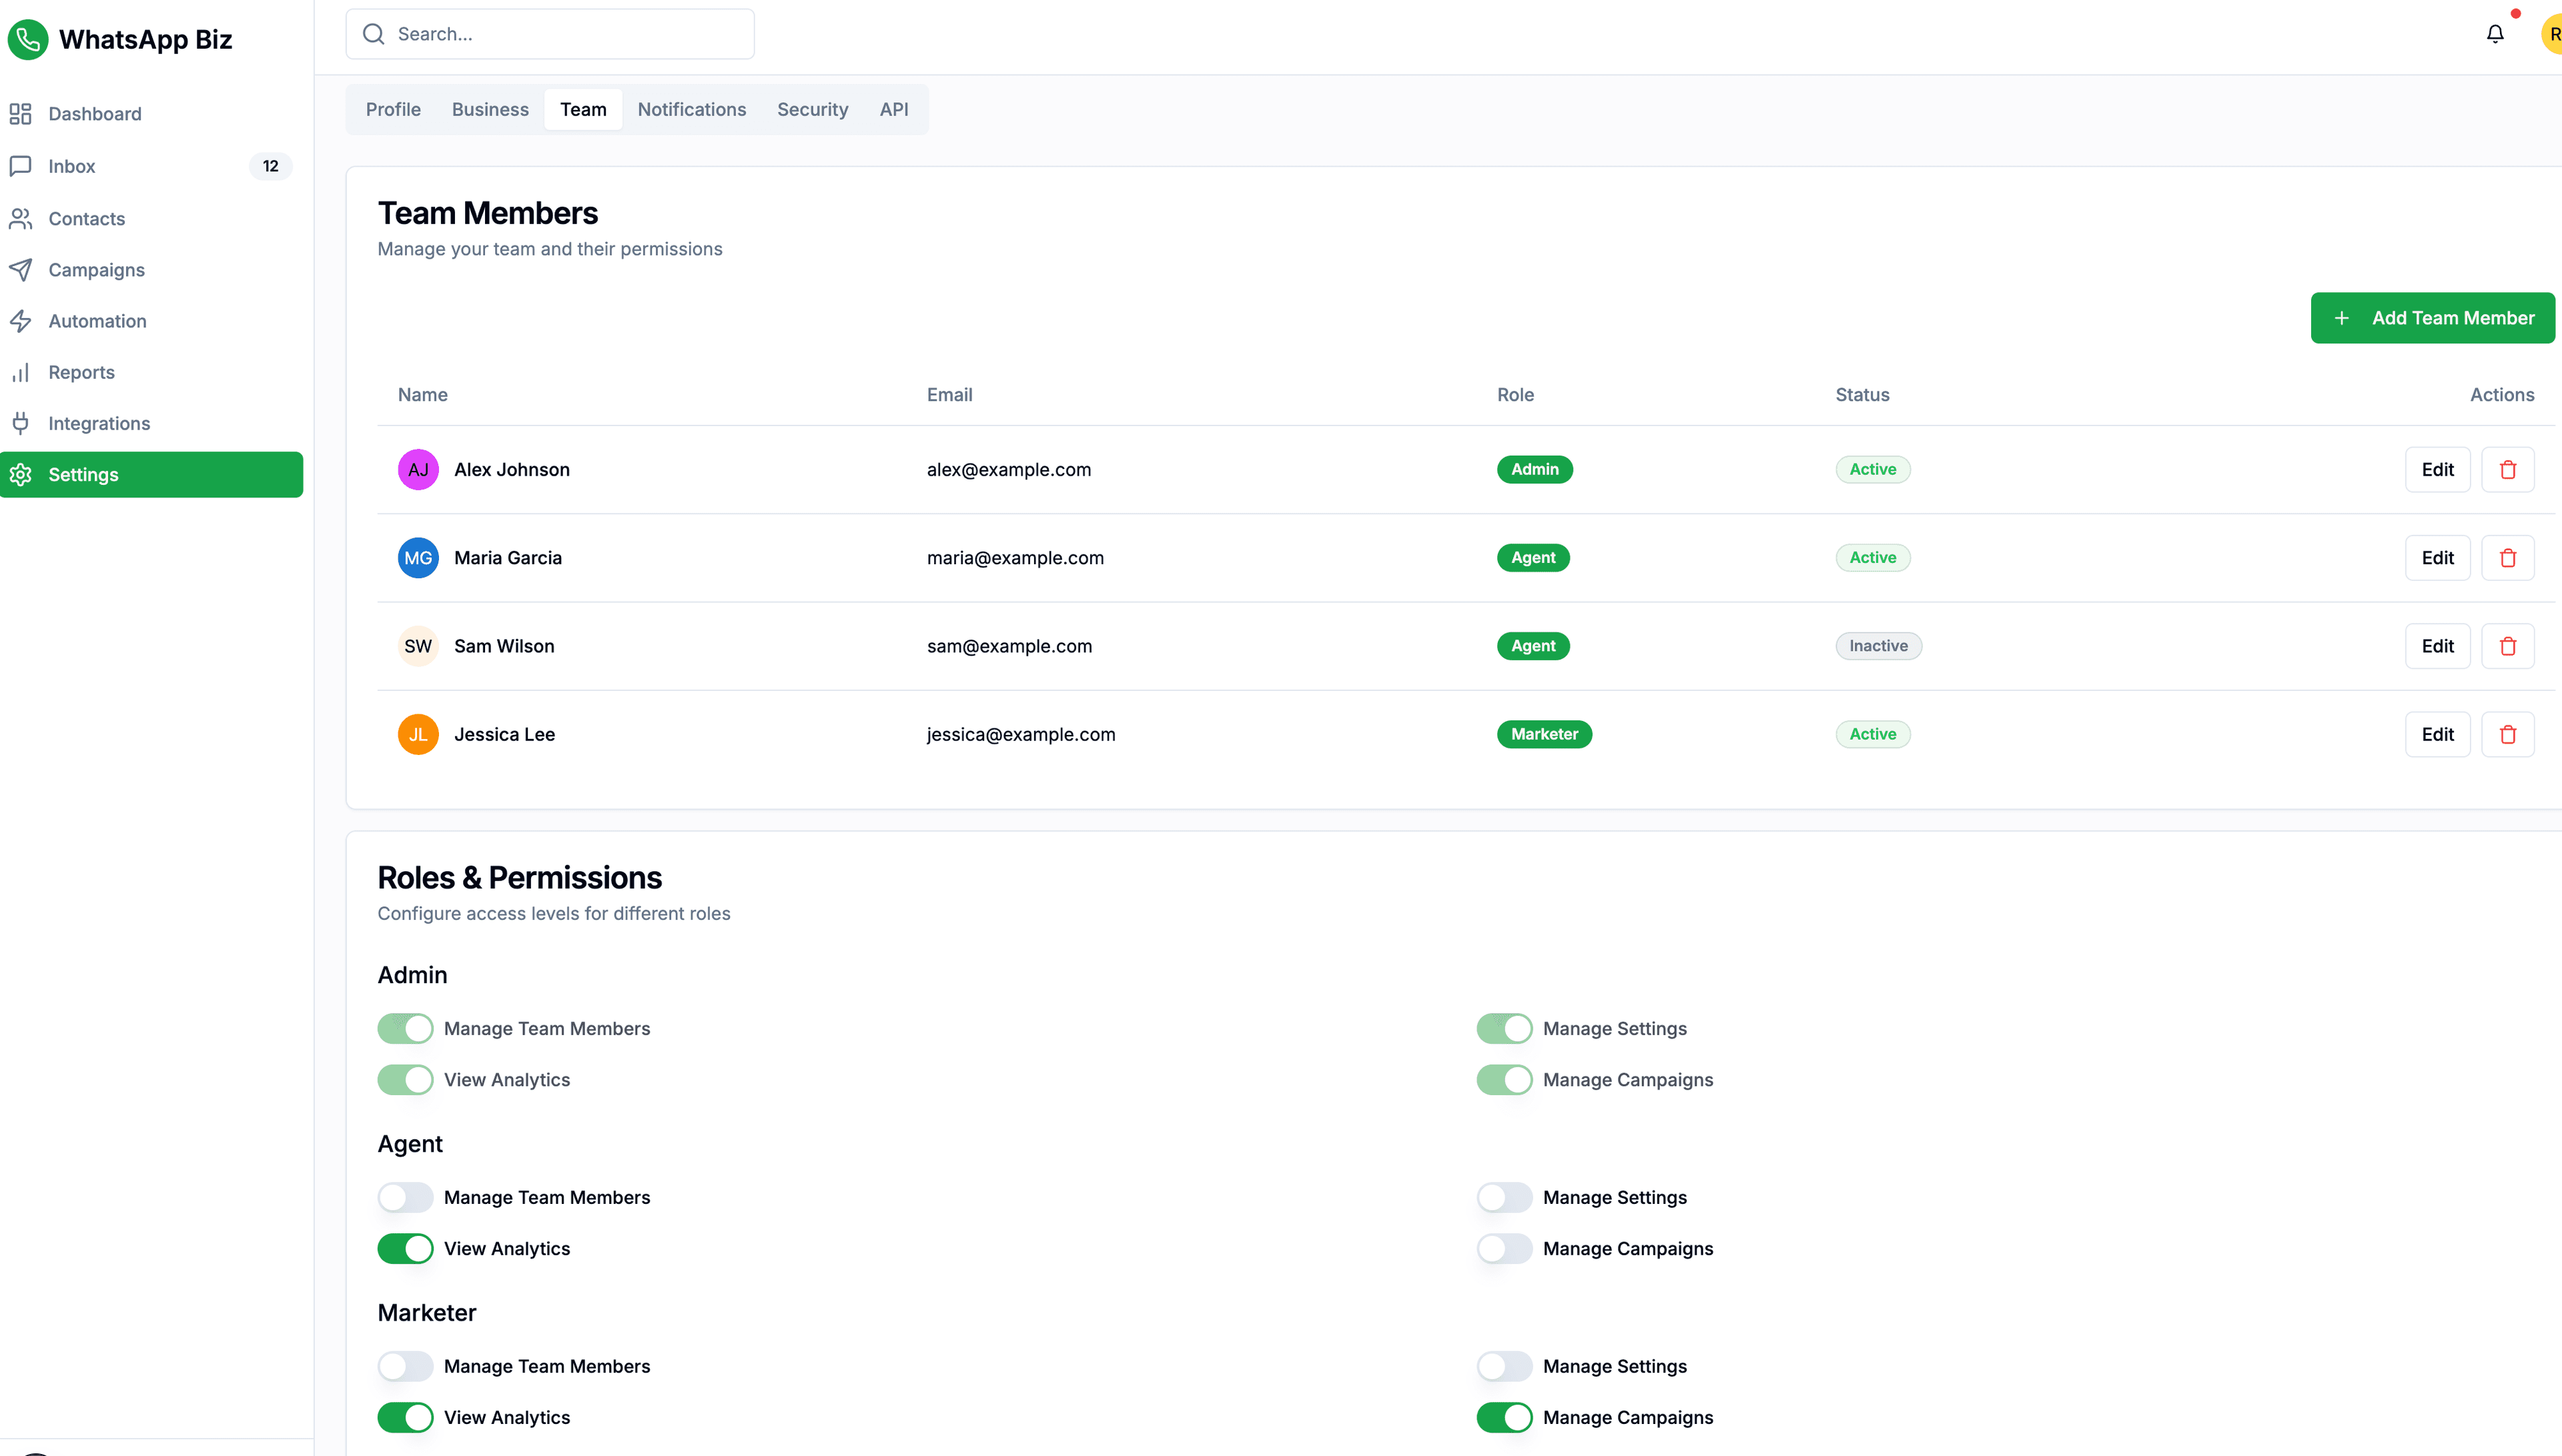Focus the Search input field

[x=550, y=34]
